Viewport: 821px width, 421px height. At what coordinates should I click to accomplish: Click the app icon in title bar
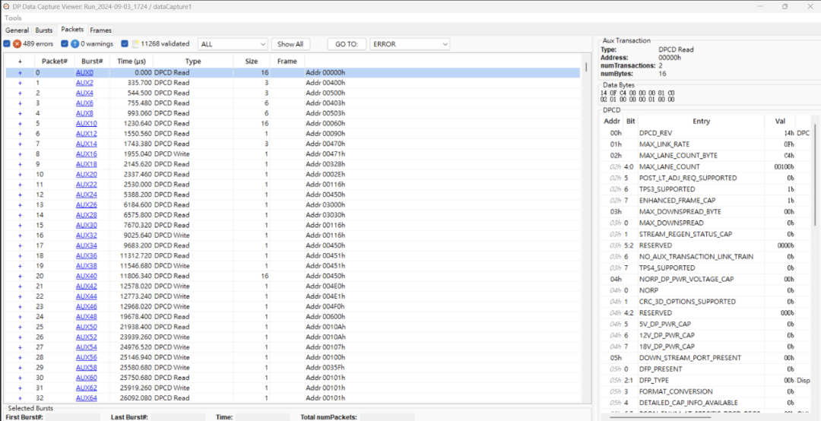click(6, 6)
